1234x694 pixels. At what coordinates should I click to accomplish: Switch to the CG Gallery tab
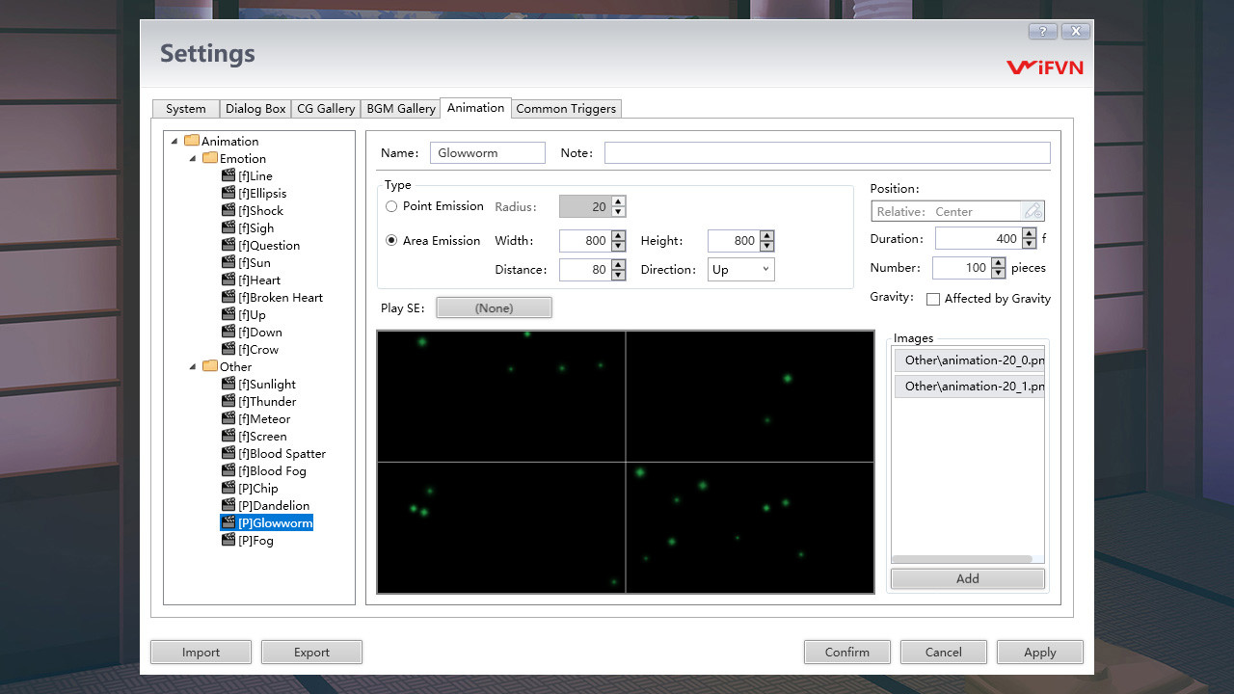tap(325, 108)
